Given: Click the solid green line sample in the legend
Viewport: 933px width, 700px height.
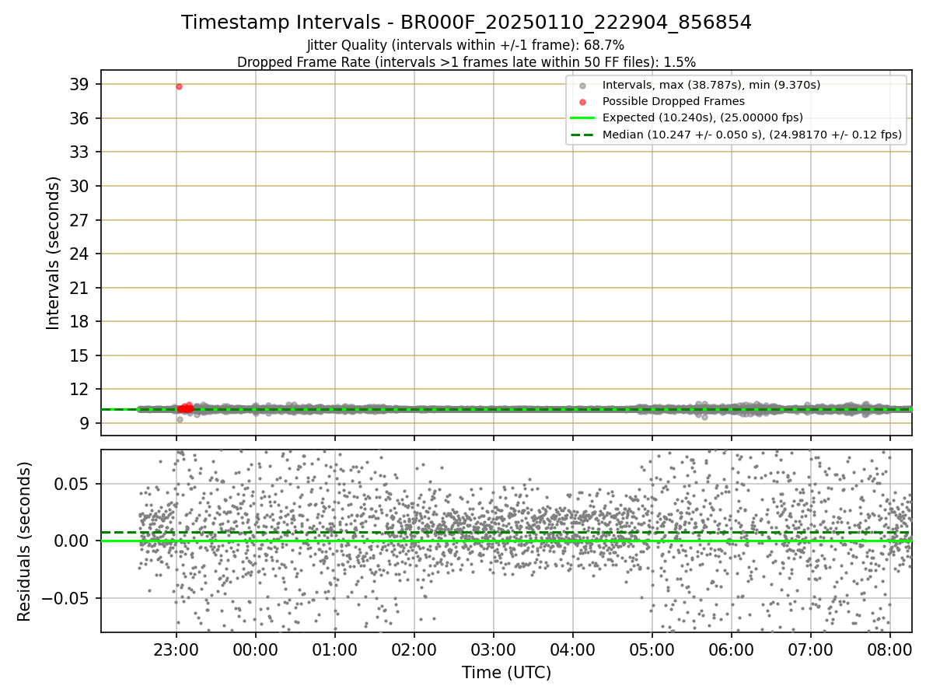Looking at the screenshot, I should [x=582, y=118].
